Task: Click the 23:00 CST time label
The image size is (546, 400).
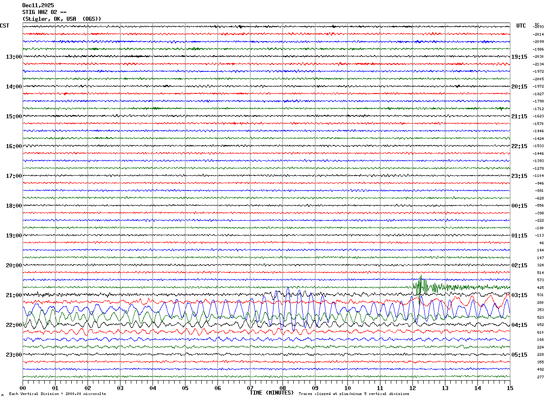Action: [14, 355]
